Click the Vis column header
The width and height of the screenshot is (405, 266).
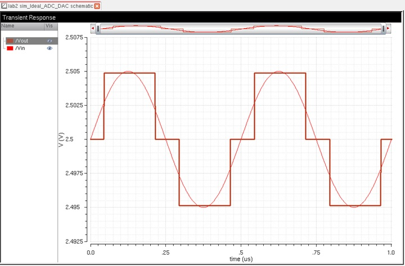49,26
